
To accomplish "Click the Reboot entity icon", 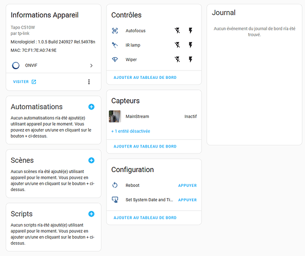I will 115,185.
